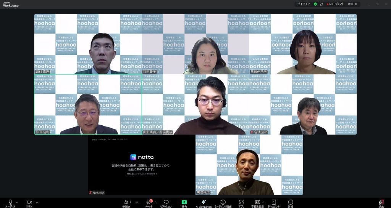The width and height of the screenshot is (391, 208).
Task: Expand audio options arrow beside オーディオ
Action: pyautogui.click(x=17, y=202)
